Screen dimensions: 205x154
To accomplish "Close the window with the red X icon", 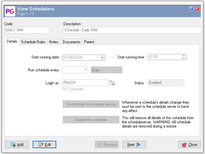I will (x=197, y=9).
